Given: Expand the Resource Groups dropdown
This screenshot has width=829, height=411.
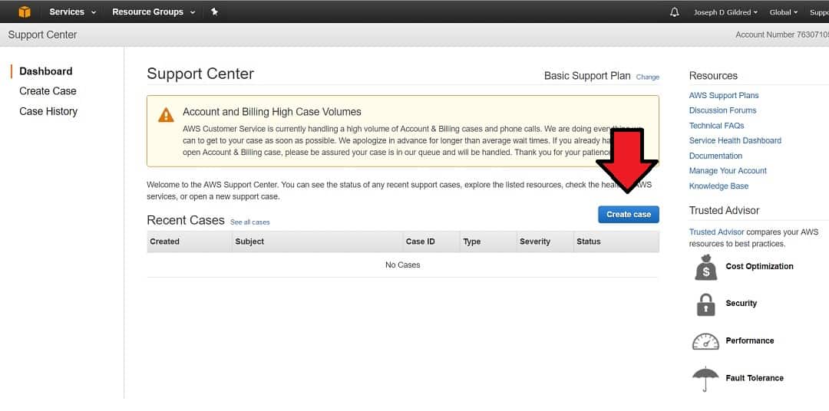Looking at the screenshot, I should click(154, 12).
